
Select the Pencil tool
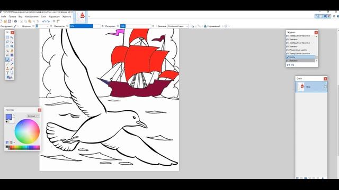coord(7,64)
